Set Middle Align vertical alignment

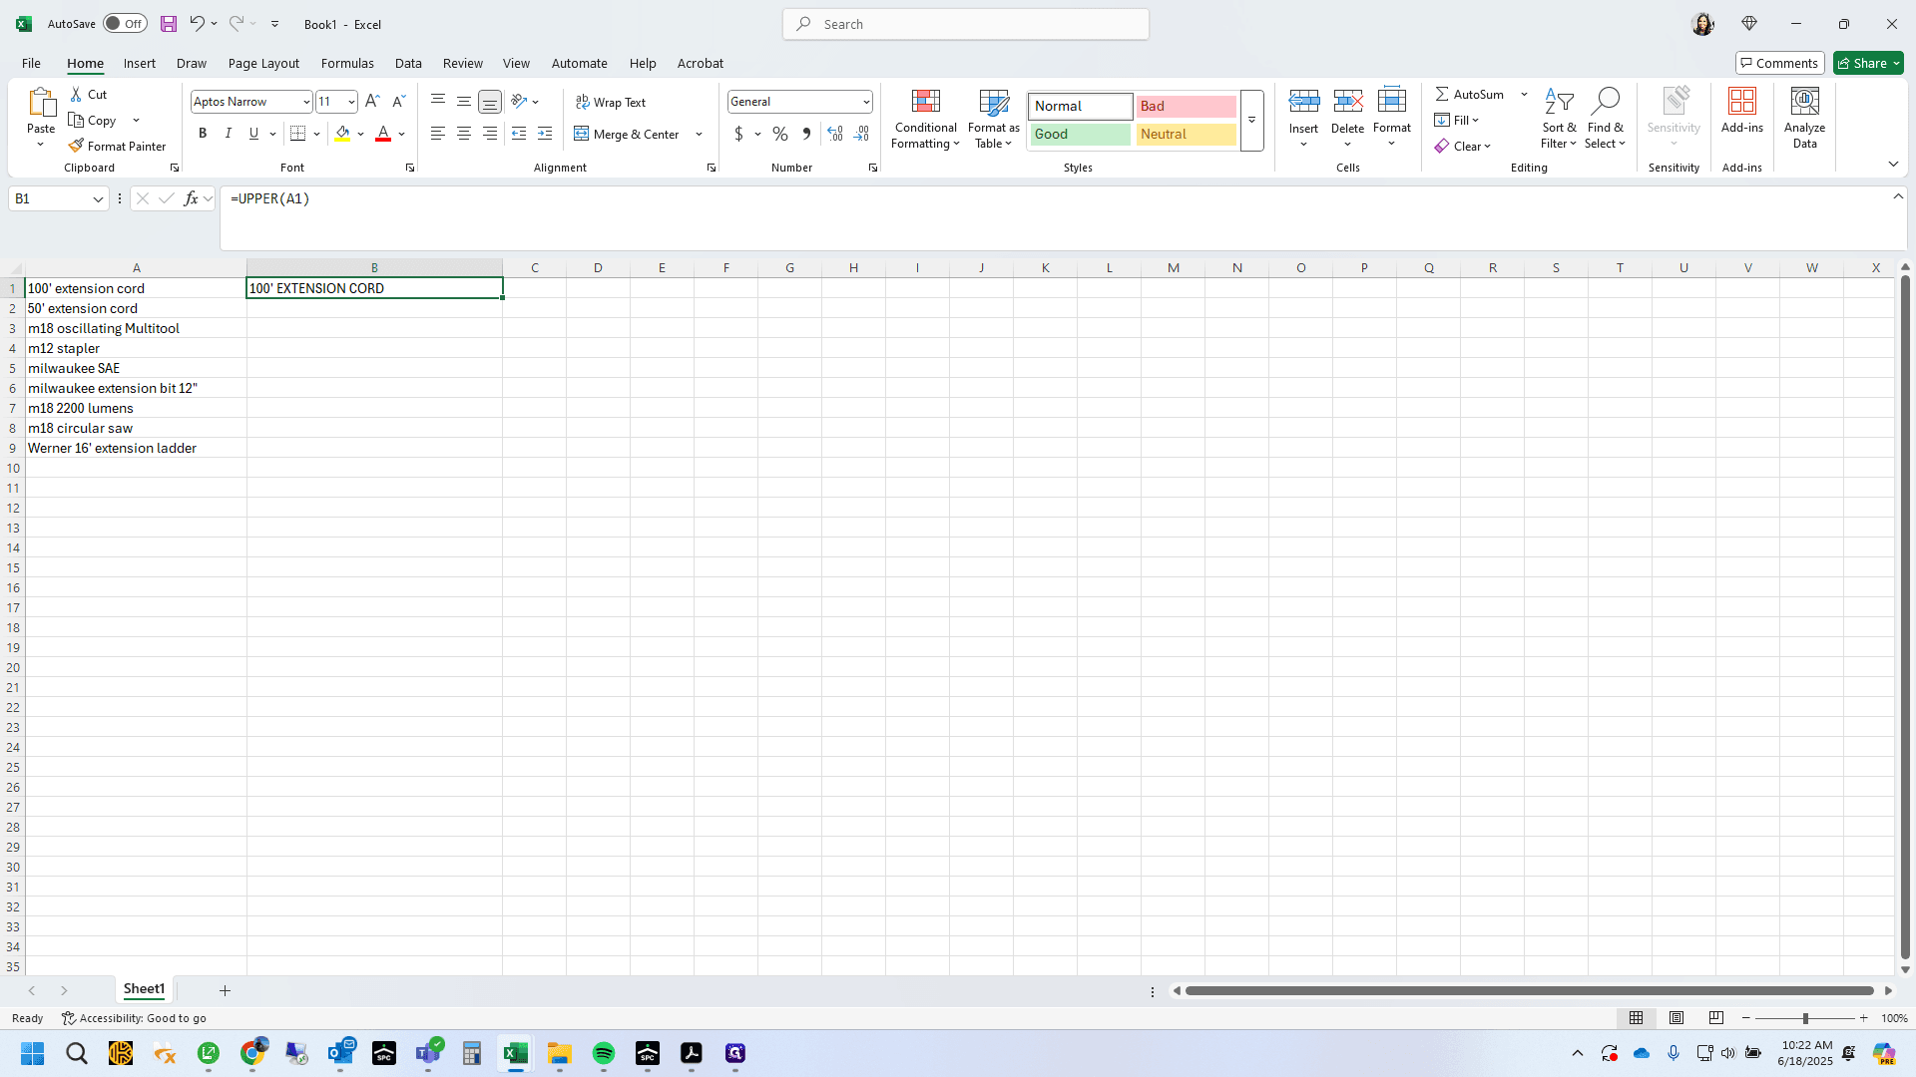464,102
